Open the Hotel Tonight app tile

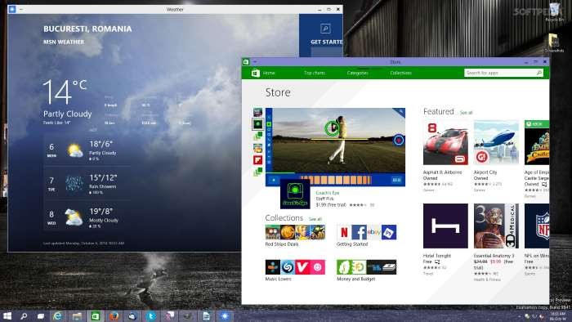[x=445, y=226]
